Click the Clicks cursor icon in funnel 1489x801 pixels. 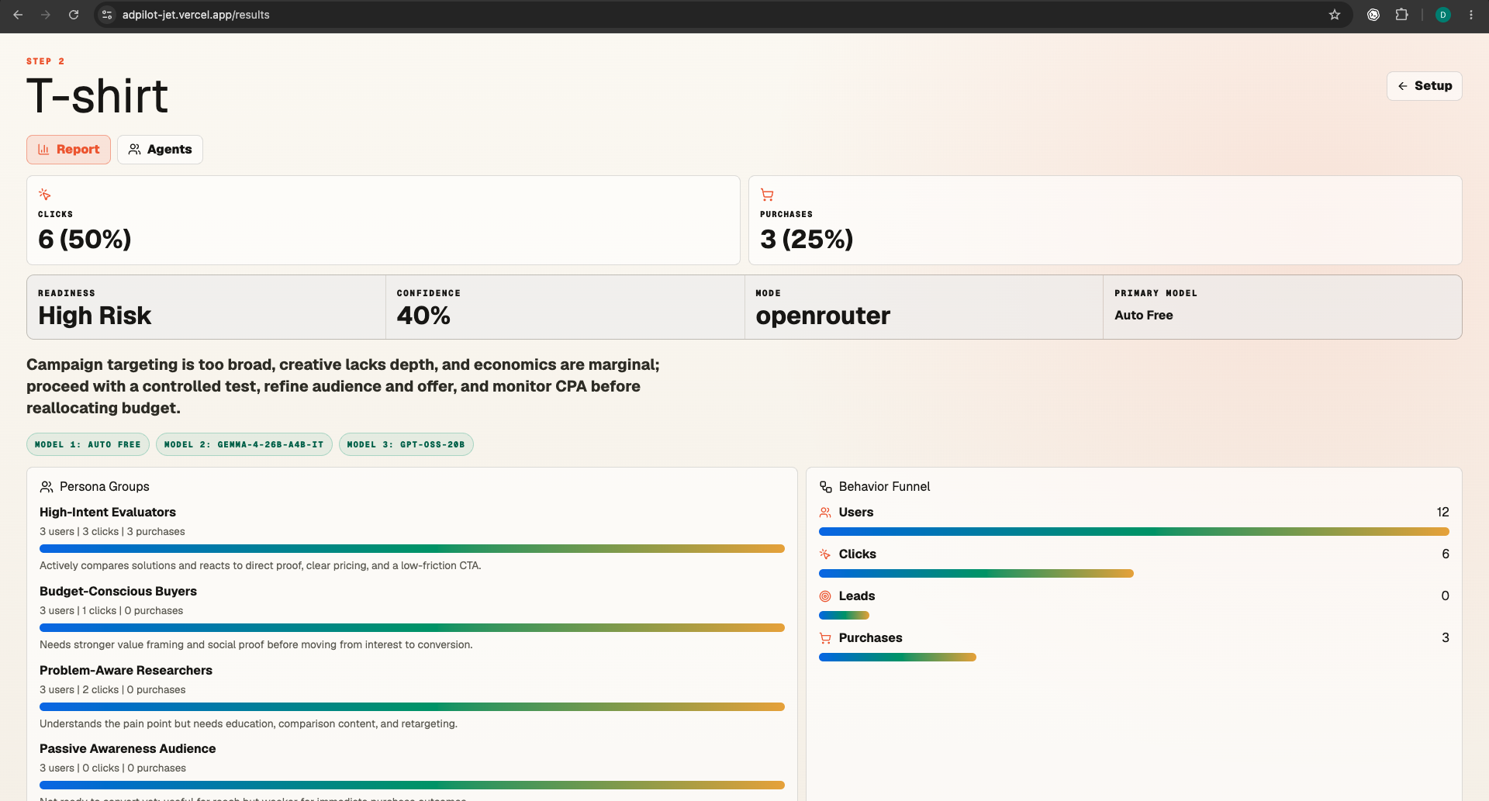click(825, 554)
